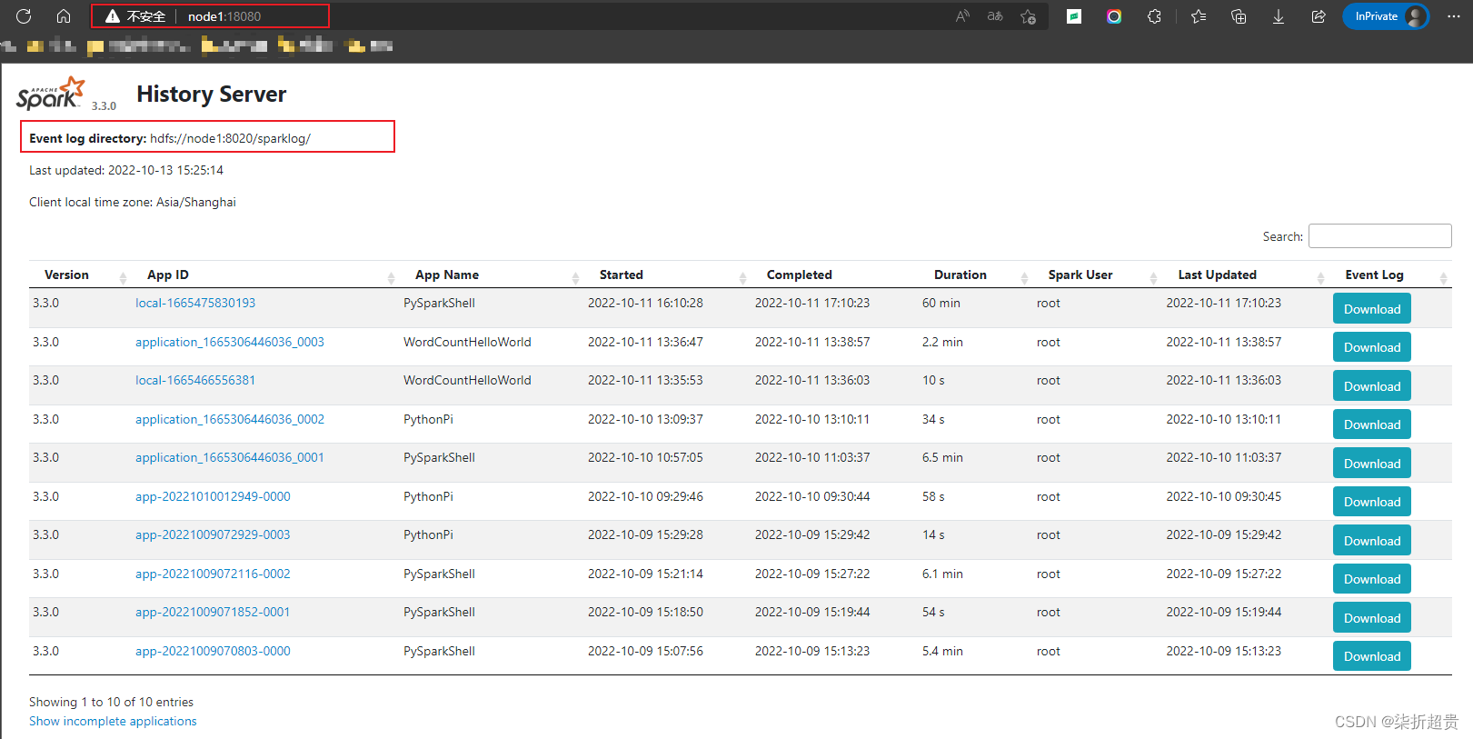This screenshot has height=739, width=1473.
Task: Click the share page icon
Action: click(x=1319, y=16)
